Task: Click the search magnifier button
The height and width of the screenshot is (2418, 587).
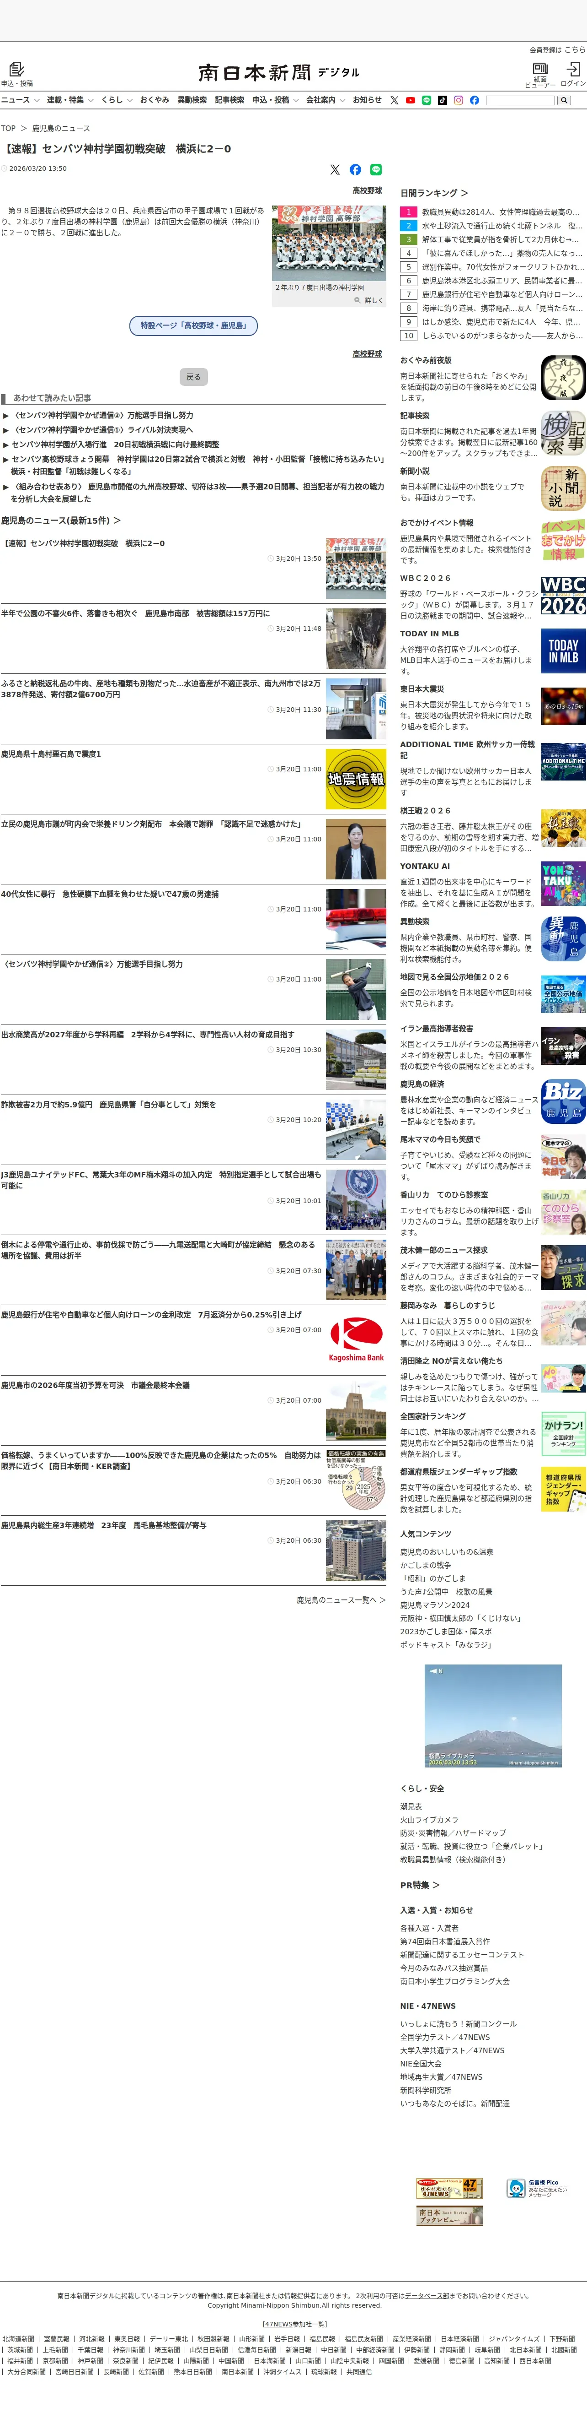Action: pyautogui.click(x=564, y=99)
